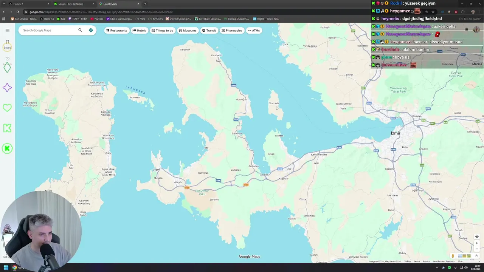Open the YouTube bookmark
The width and height of the screenshot is (484, 272).
pos(97,19)
